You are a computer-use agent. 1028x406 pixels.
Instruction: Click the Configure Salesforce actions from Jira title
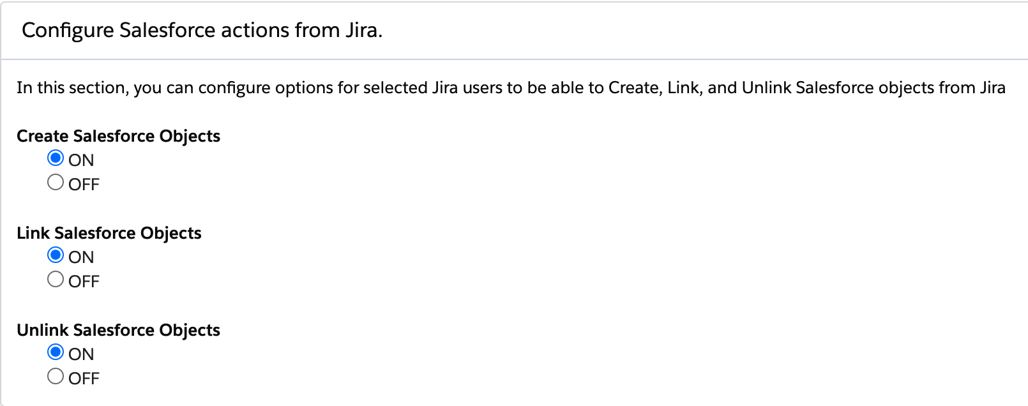[x=202, y=30]
